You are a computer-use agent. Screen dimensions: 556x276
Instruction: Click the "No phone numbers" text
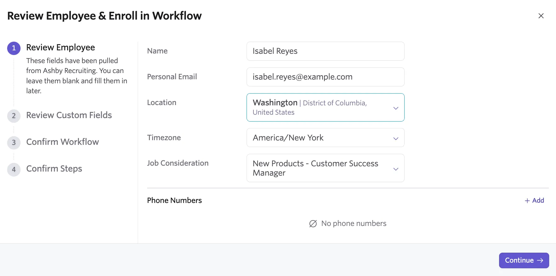[354, 223]
